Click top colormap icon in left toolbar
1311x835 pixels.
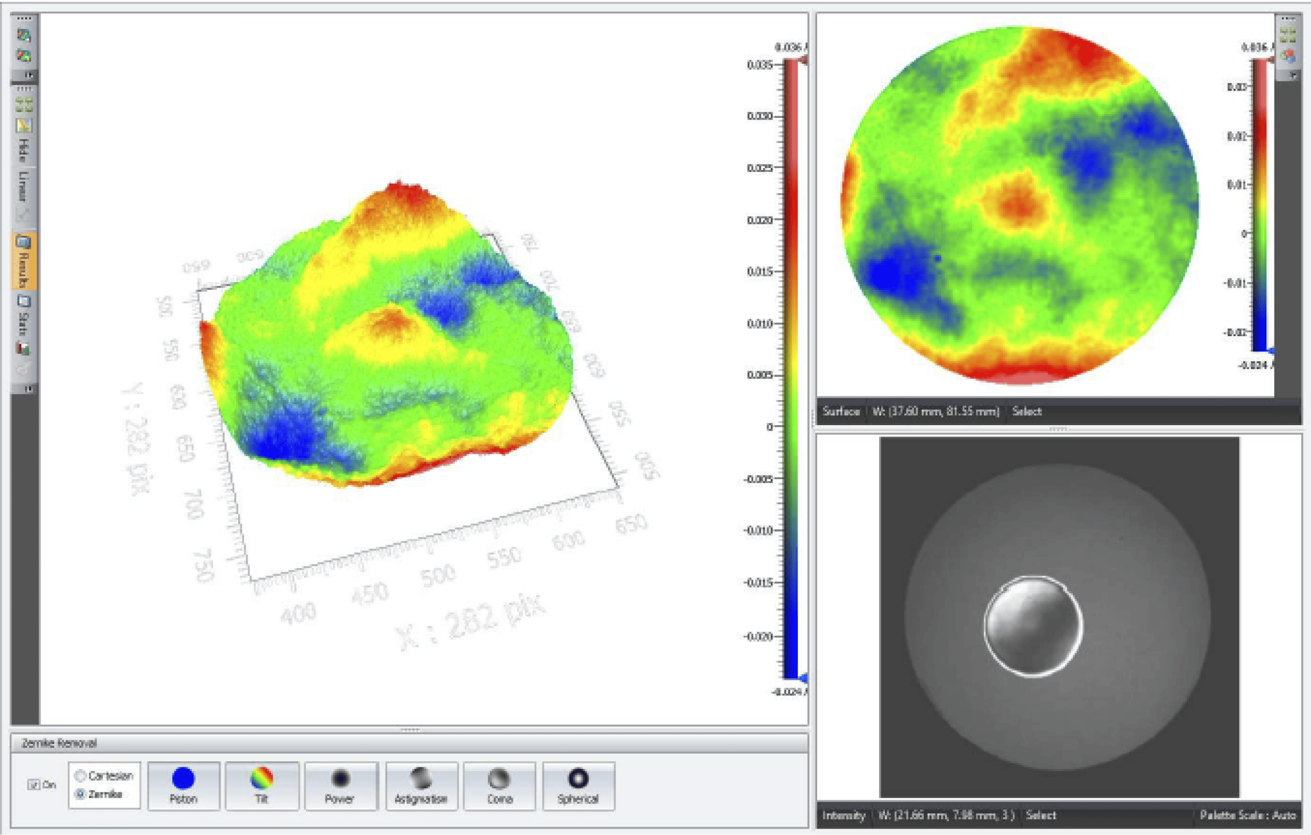[24, 36]
